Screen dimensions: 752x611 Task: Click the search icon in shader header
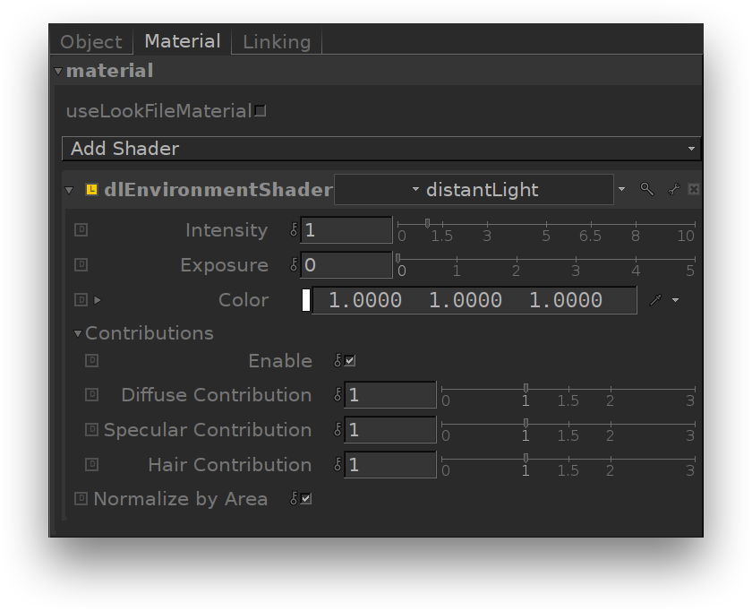pyautogui.click(x=646, y=189)
